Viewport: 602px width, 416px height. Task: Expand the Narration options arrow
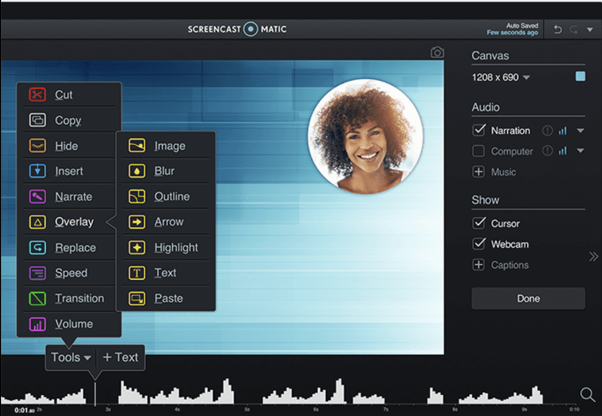pyautogui.click(x=581, y=131)
